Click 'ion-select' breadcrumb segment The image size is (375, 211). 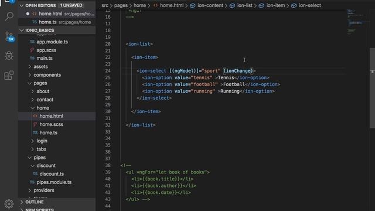pos(310,5)
